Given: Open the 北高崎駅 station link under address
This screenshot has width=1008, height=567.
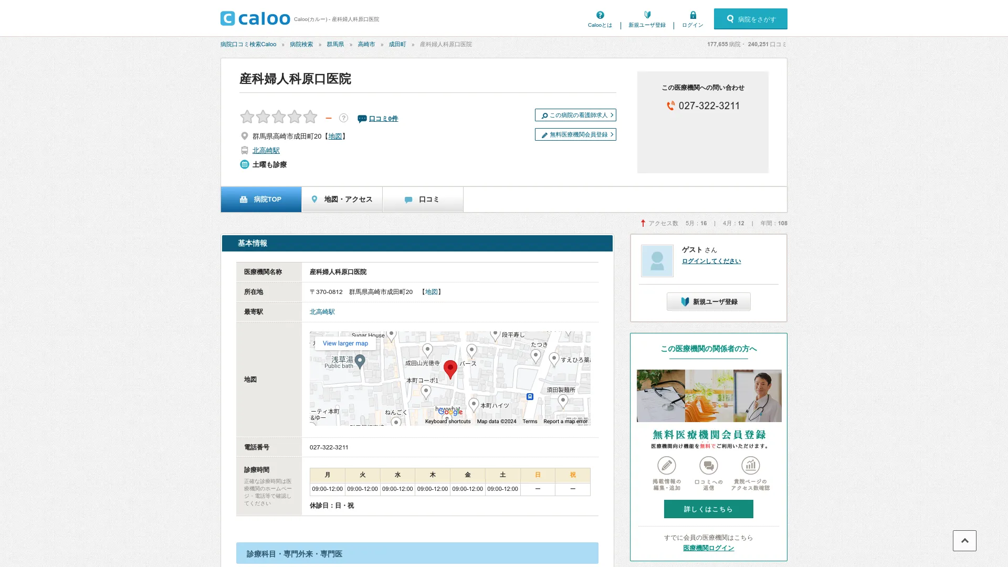Looking at the screenshot, I should pos(266,150).
